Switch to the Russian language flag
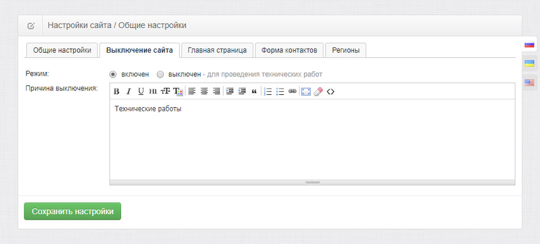This screenshot has height=244, width=540. 529,45
